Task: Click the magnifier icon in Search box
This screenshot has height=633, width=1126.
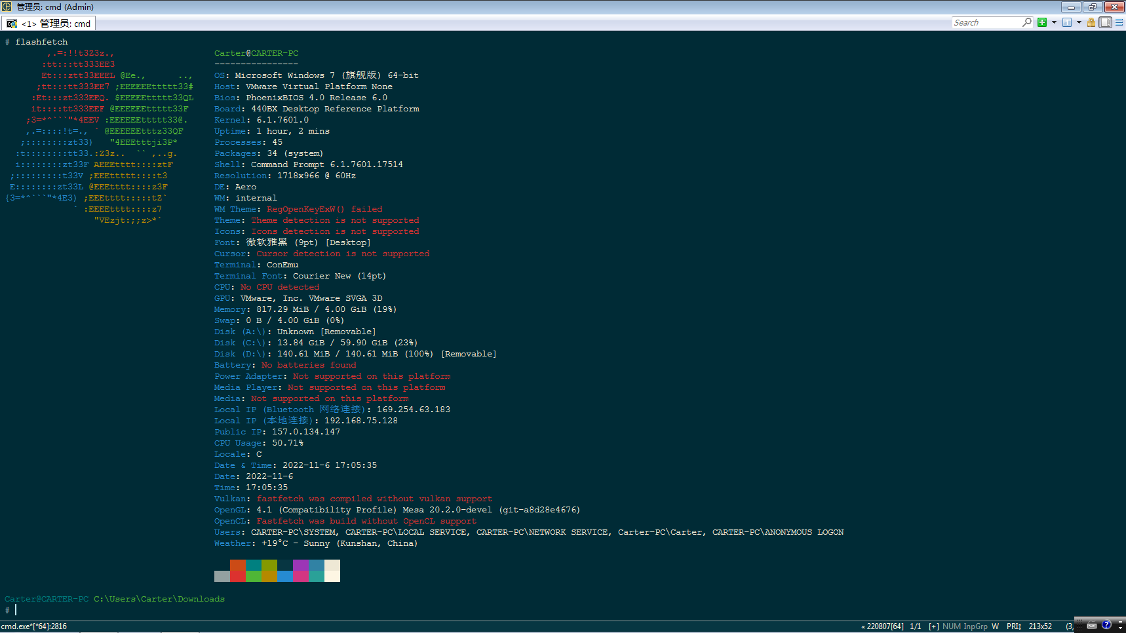Action: click(1026, 22)
